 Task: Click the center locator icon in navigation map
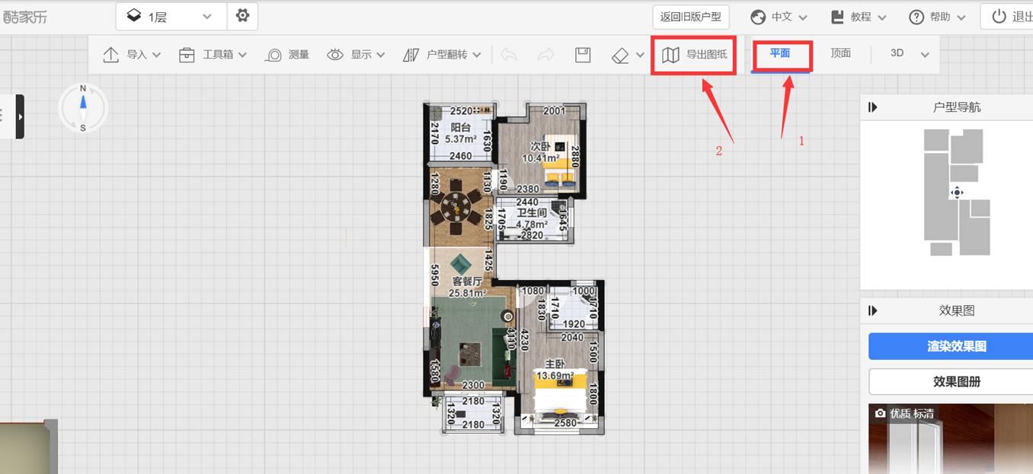pyautogui.click(x=958, y=192)
